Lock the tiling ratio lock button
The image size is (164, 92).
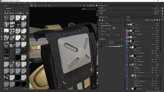114,28
